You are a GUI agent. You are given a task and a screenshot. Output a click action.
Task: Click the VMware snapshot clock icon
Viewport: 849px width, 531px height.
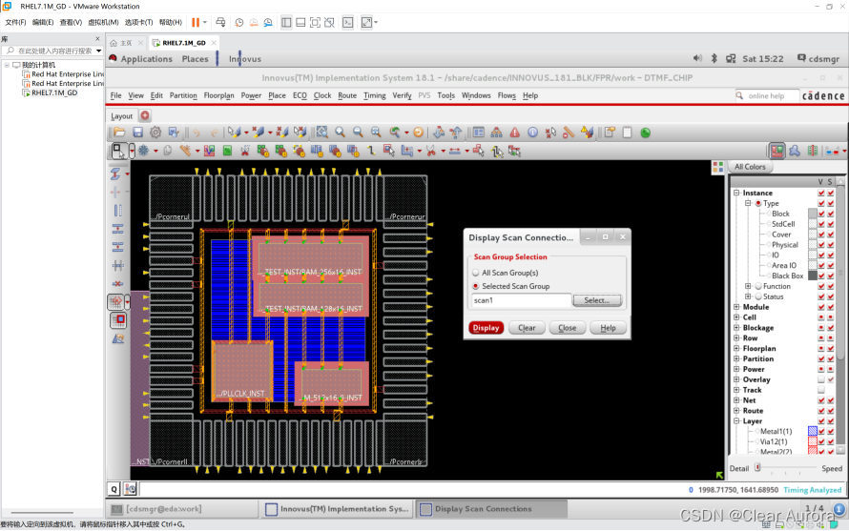click(238, 22)
